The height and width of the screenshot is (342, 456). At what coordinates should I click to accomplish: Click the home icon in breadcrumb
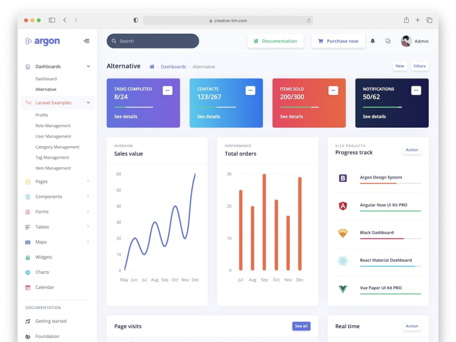click(152, 67)
